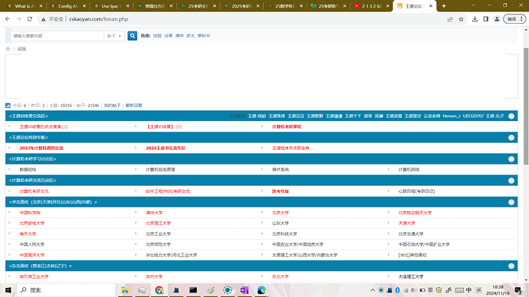Reload the page with refresh icon

30,19
